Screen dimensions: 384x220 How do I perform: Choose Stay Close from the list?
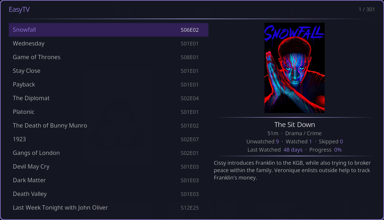pos(109,71)
